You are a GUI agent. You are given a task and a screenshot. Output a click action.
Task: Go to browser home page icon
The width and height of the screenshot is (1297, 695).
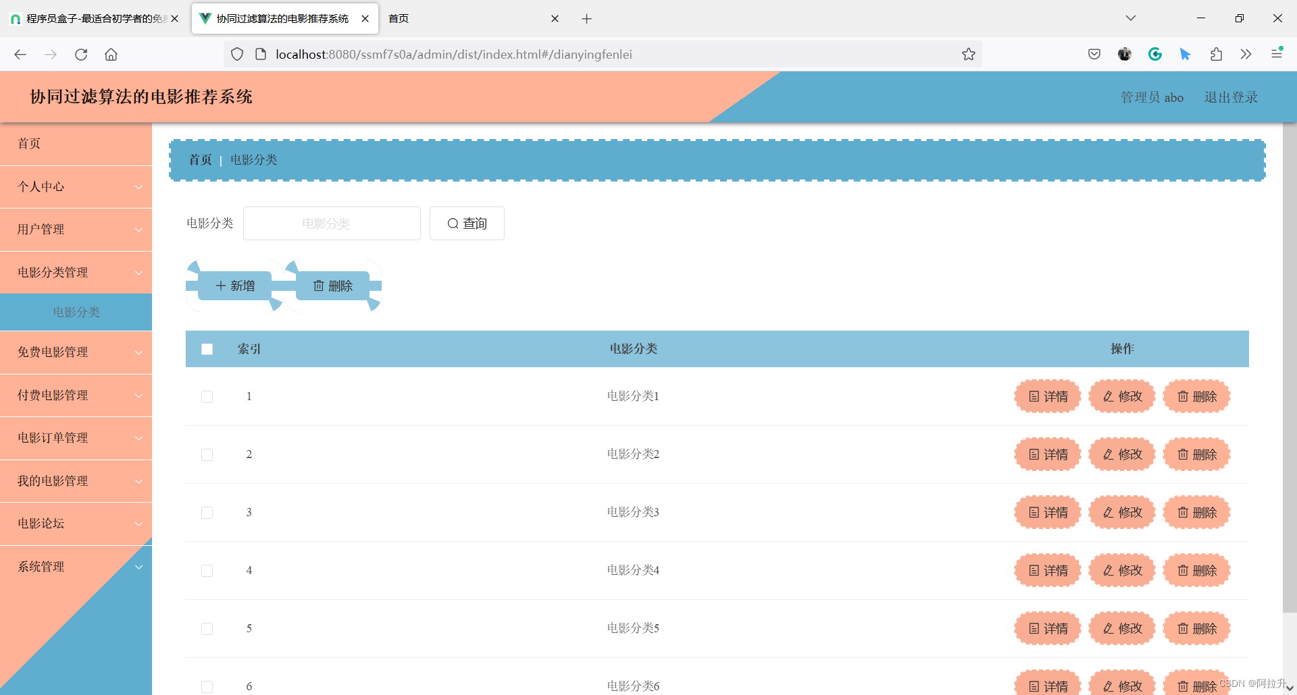[111, 55]
